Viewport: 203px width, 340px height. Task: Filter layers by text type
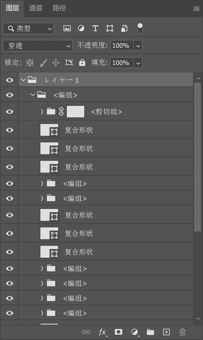click(x=95, y=29)
